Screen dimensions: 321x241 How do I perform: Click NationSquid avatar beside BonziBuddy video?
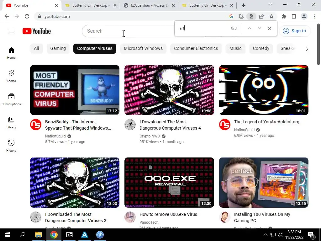pyautogui.click(x=36, y=125)
